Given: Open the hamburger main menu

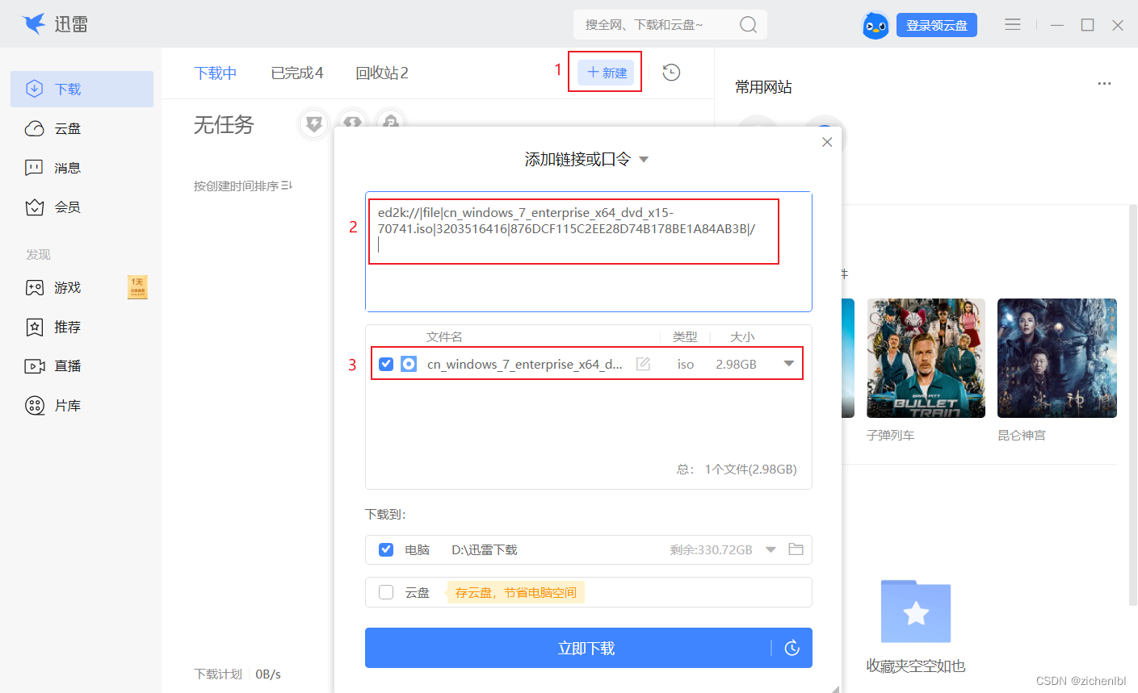Looking at the screenshot, I should pos(1013,25).
